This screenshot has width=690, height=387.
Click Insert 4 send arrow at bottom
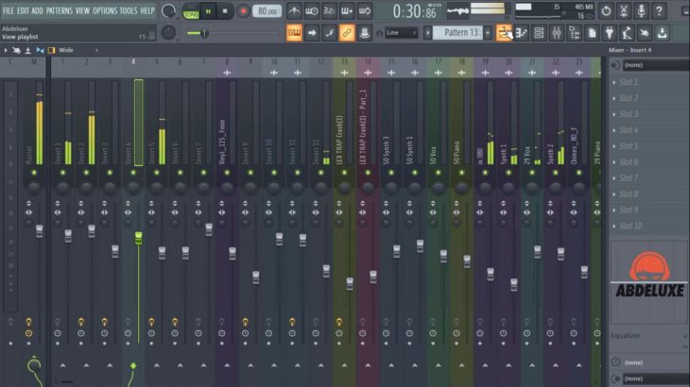click(133, 365)
